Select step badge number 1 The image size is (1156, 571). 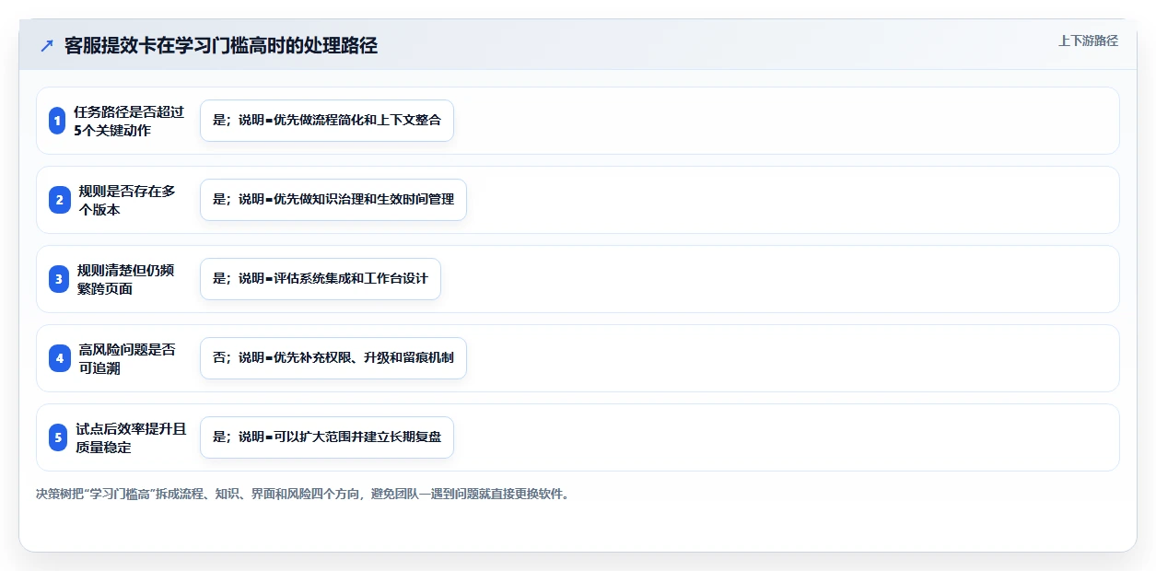[57, 121]
